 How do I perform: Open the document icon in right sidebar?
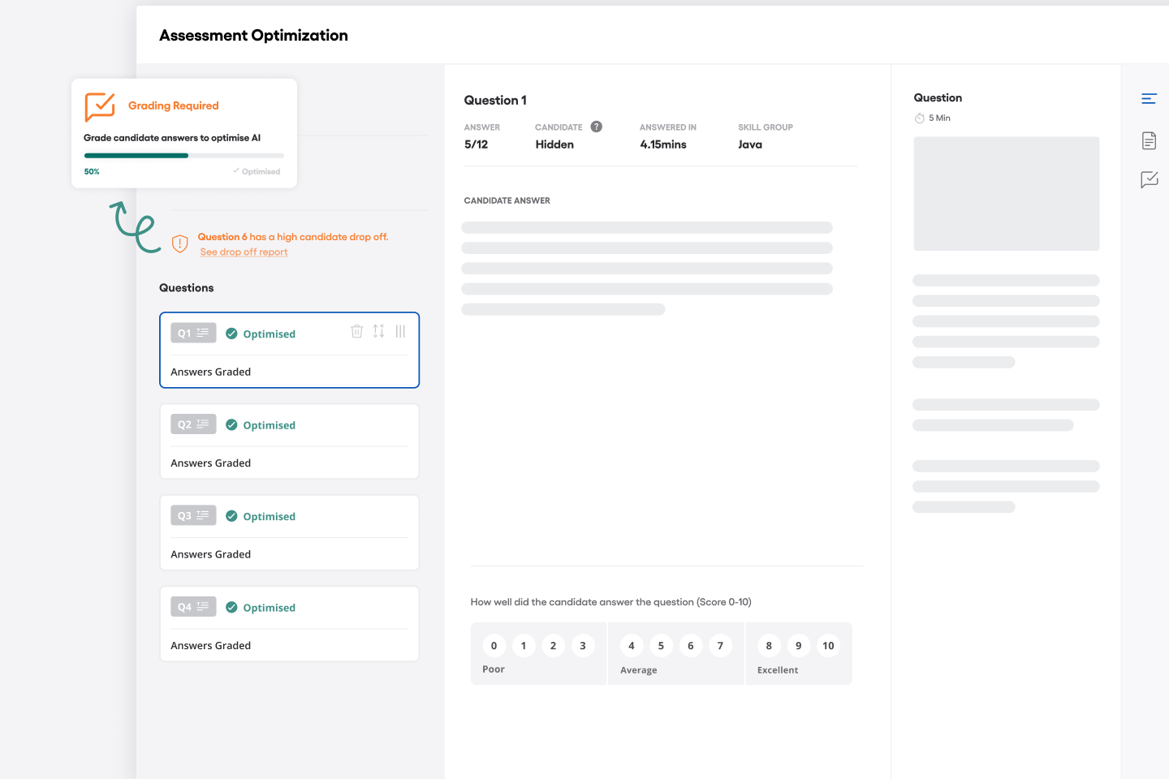click(1149, 140)
